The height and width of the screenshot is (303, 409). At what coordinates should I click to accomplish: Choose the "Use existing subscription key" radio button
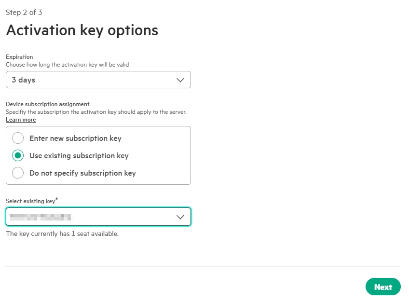pyautogui.click(x=18, y=156)
